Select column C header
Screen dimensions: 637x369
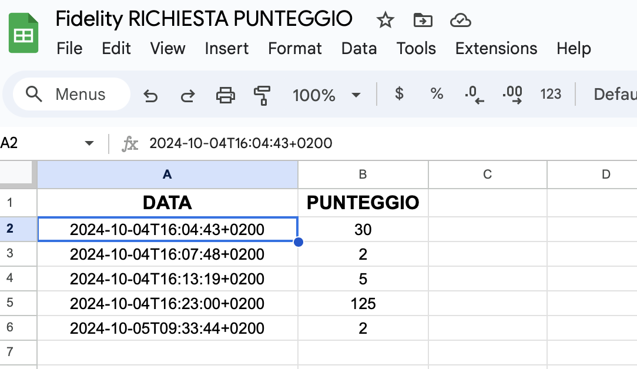pos(488,175)
